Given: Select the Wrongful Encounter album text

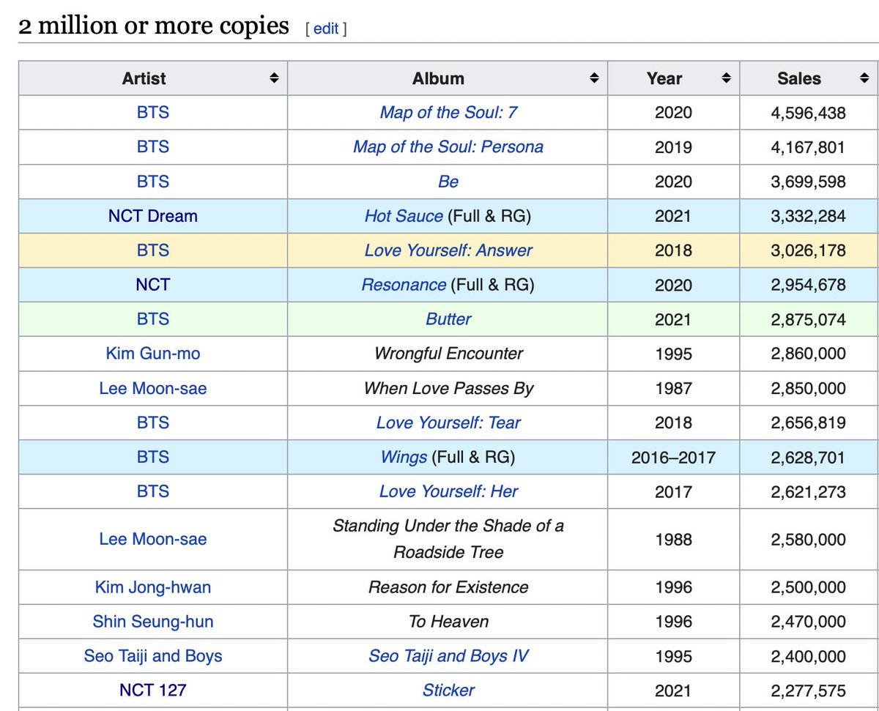Looking at the screenshot, I should (x=448, y=354).
